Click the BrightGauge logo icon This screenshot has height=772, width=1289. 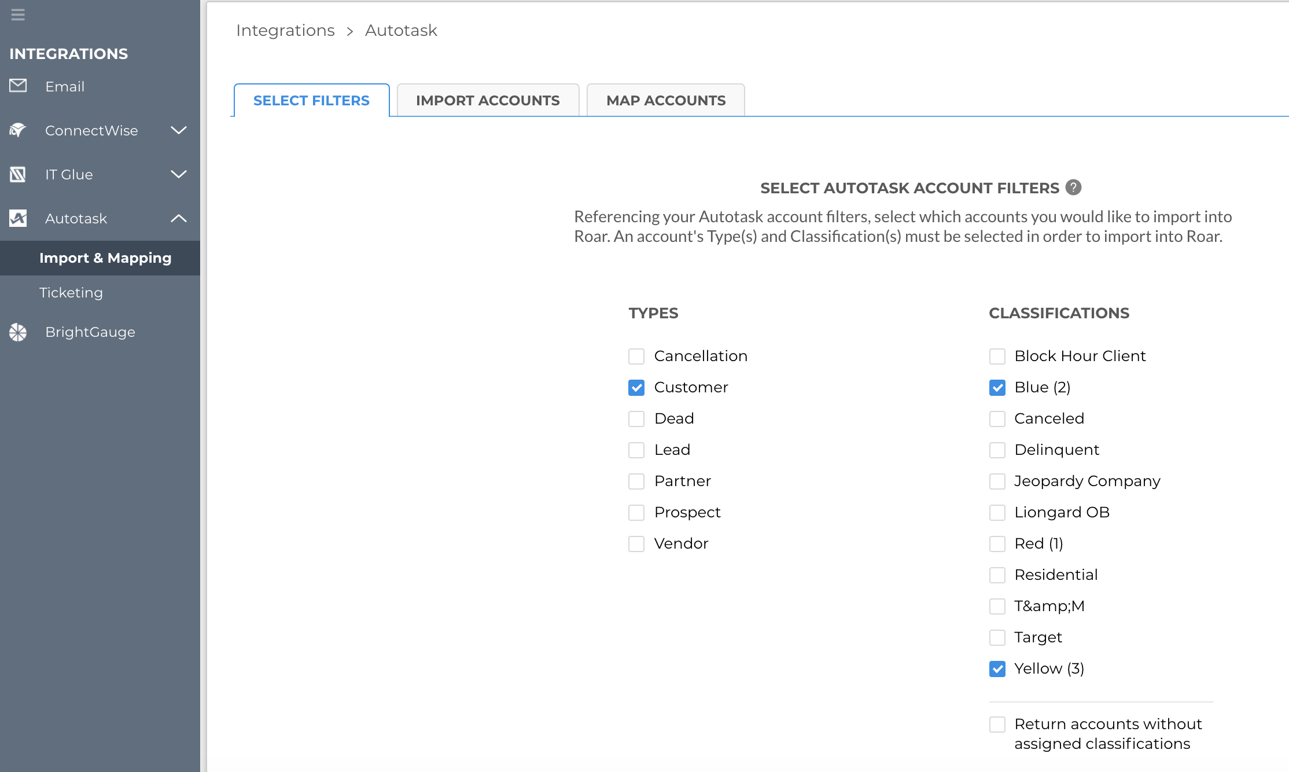click(x=18, y=332)
